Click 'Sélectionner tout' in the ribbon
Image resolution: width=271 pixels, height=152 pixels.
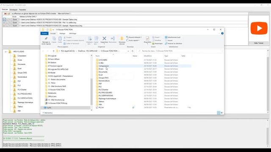(x=172, y=37)
